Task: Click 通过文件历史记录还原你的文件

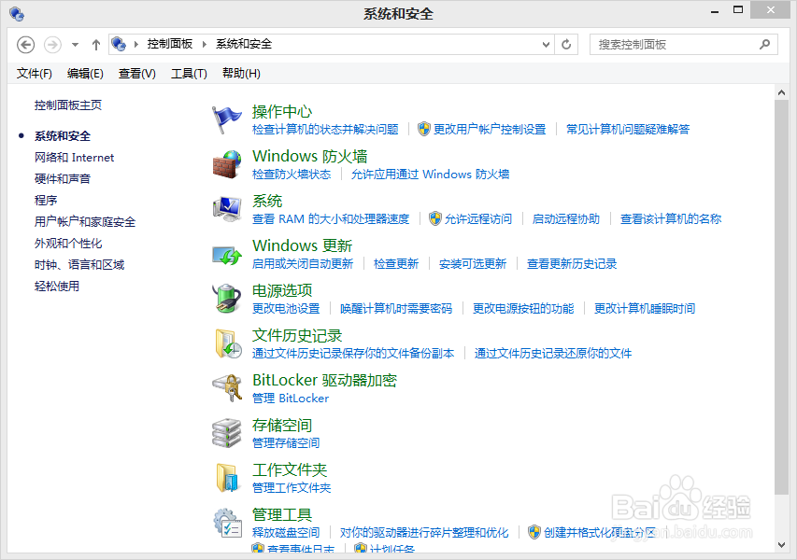Action: coord(553,354)
